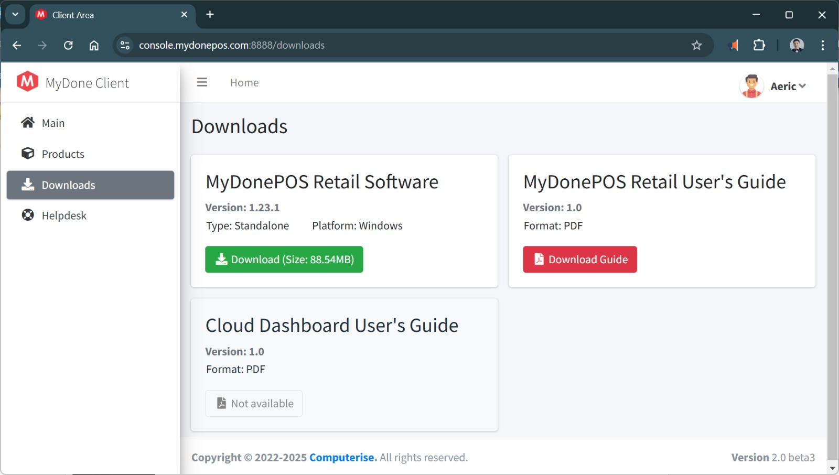Image resolution: width=839 pixels, height=475 pixels.
Task: Open the browser profile avatar
Action: 797,45
